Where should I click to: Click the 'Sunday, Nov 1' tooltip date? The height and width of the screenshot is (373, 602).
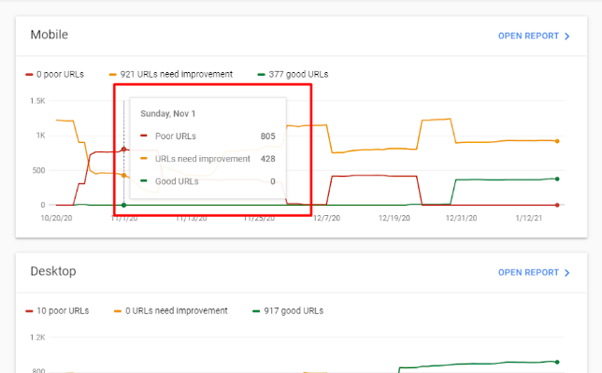coord(167,114)
